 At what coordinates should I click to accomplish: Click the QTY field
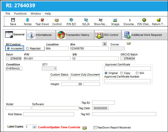(49, 69)
